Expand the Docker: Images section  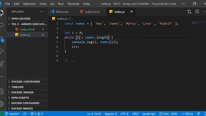(27, 92)
